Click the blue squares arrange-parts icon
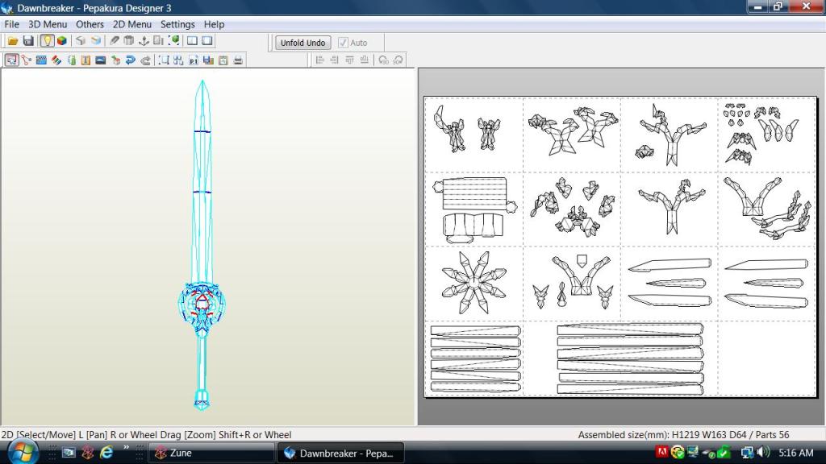826x464 pixels. click(178, 60)
